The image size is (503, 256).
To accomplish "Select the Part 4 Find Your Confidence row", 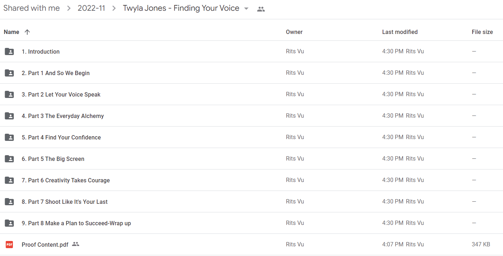I will (x=251, y=137).
